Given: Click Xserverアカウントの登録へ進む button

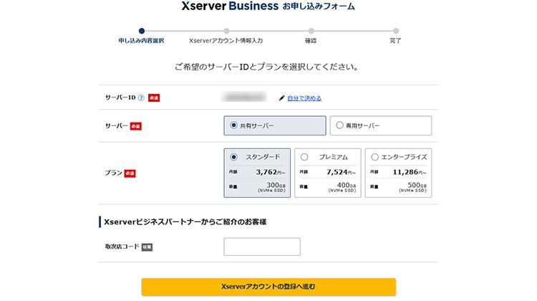Looking at the screenshot, I should 268,287.
